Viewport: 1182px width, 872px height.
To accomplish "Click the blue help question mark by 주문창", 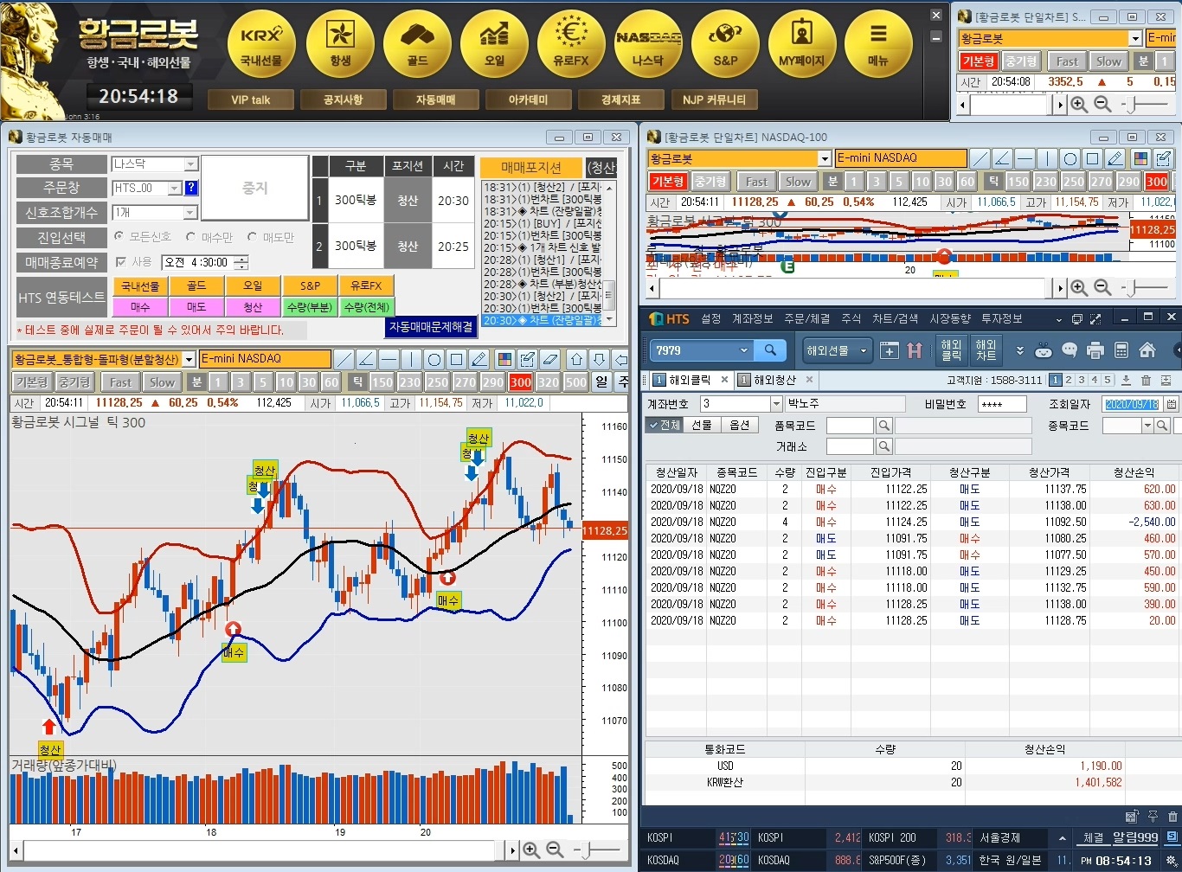I will tap(191, 188).
